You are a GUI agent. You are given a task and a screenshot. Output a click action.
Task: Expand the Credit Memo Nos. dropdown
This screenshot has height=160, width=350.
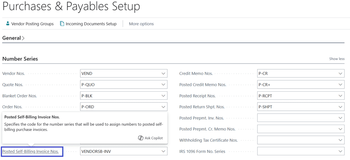[340, 73]
